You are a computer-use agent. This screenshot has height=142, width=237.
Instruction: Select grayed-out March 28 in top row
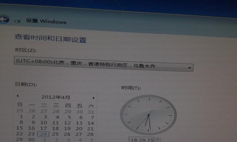pos(56,111)
